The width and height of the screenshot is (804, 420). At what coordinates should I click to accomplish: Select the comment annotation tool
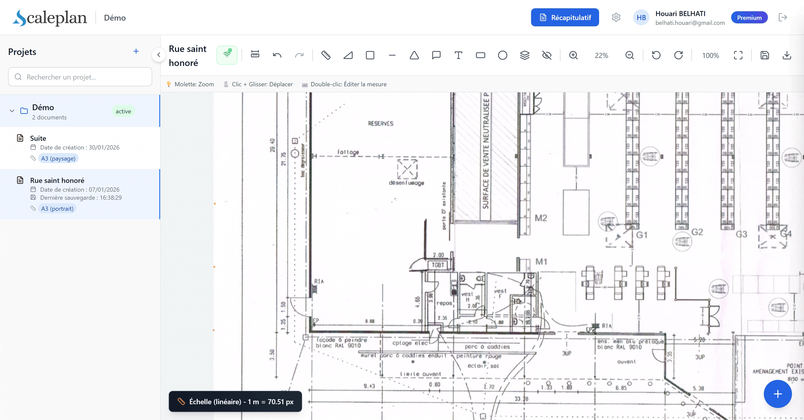click(436, 55)
